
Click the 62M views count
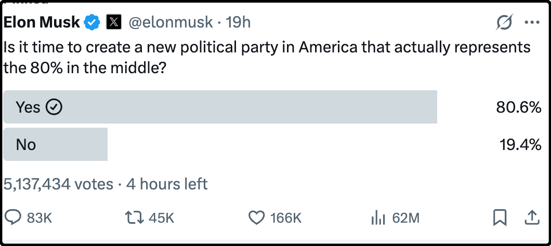(x=405, y=218)
